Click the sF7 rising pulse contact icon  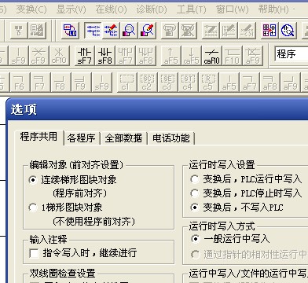[84, 56]
